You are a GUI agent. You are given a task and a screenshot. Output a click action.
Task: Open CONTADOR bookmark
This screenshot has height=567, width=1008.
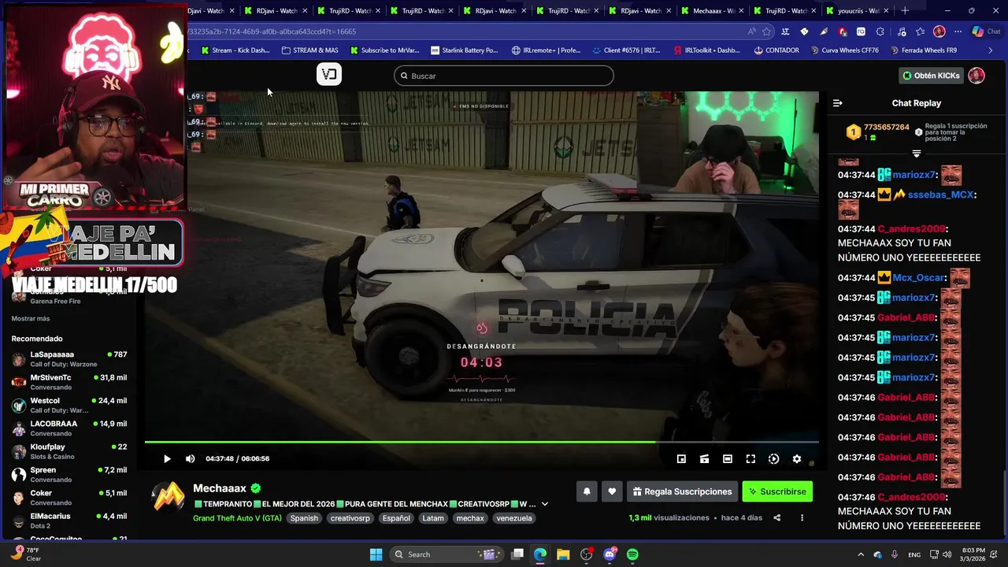(x=776, y=50)
